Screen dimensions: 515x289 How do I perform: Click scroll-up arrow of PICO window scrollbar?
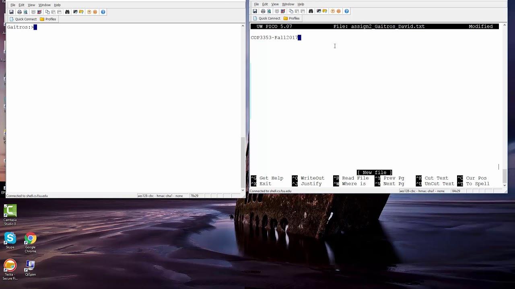tap(505, 25)
